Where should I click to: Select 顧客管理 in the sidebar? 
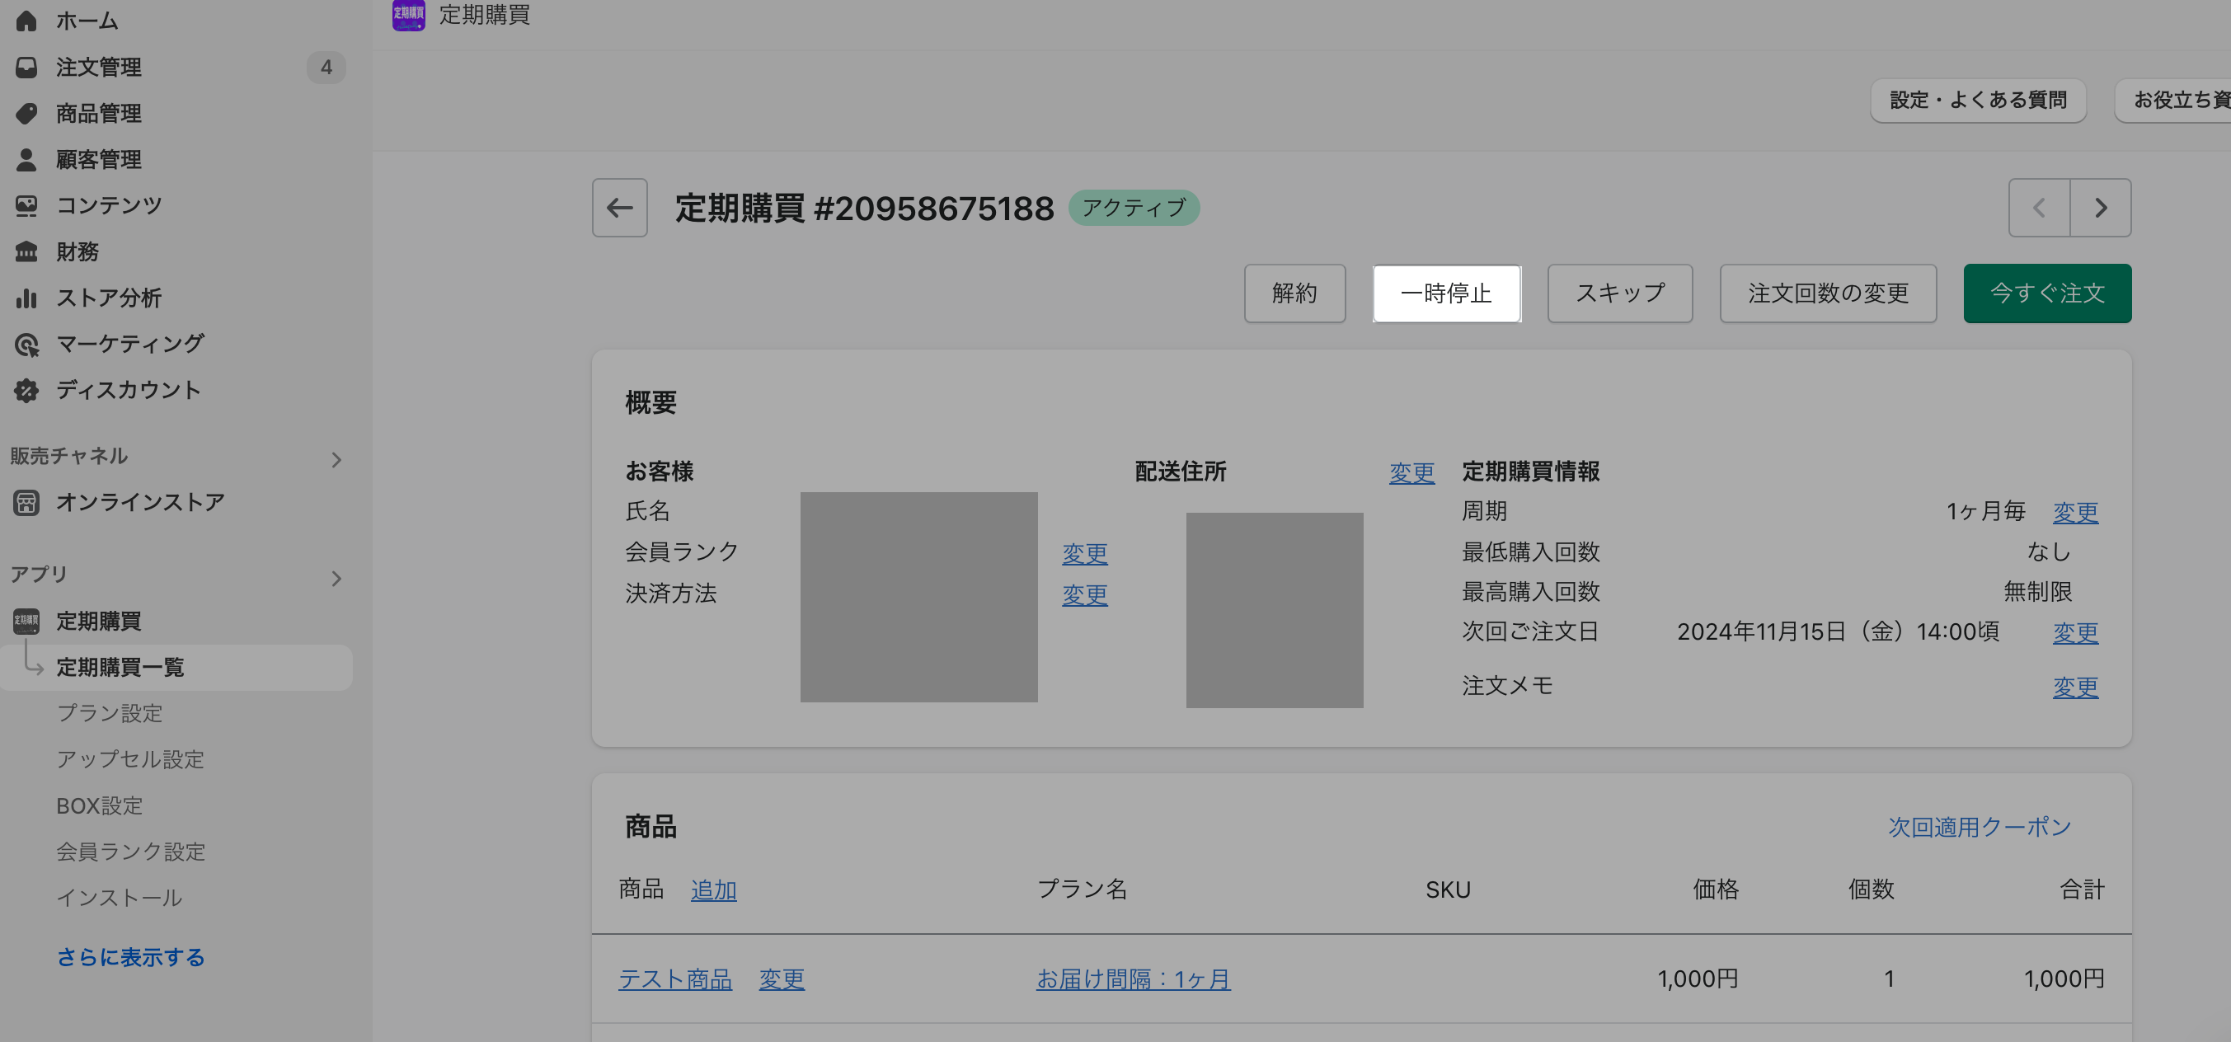coord(99,159)
